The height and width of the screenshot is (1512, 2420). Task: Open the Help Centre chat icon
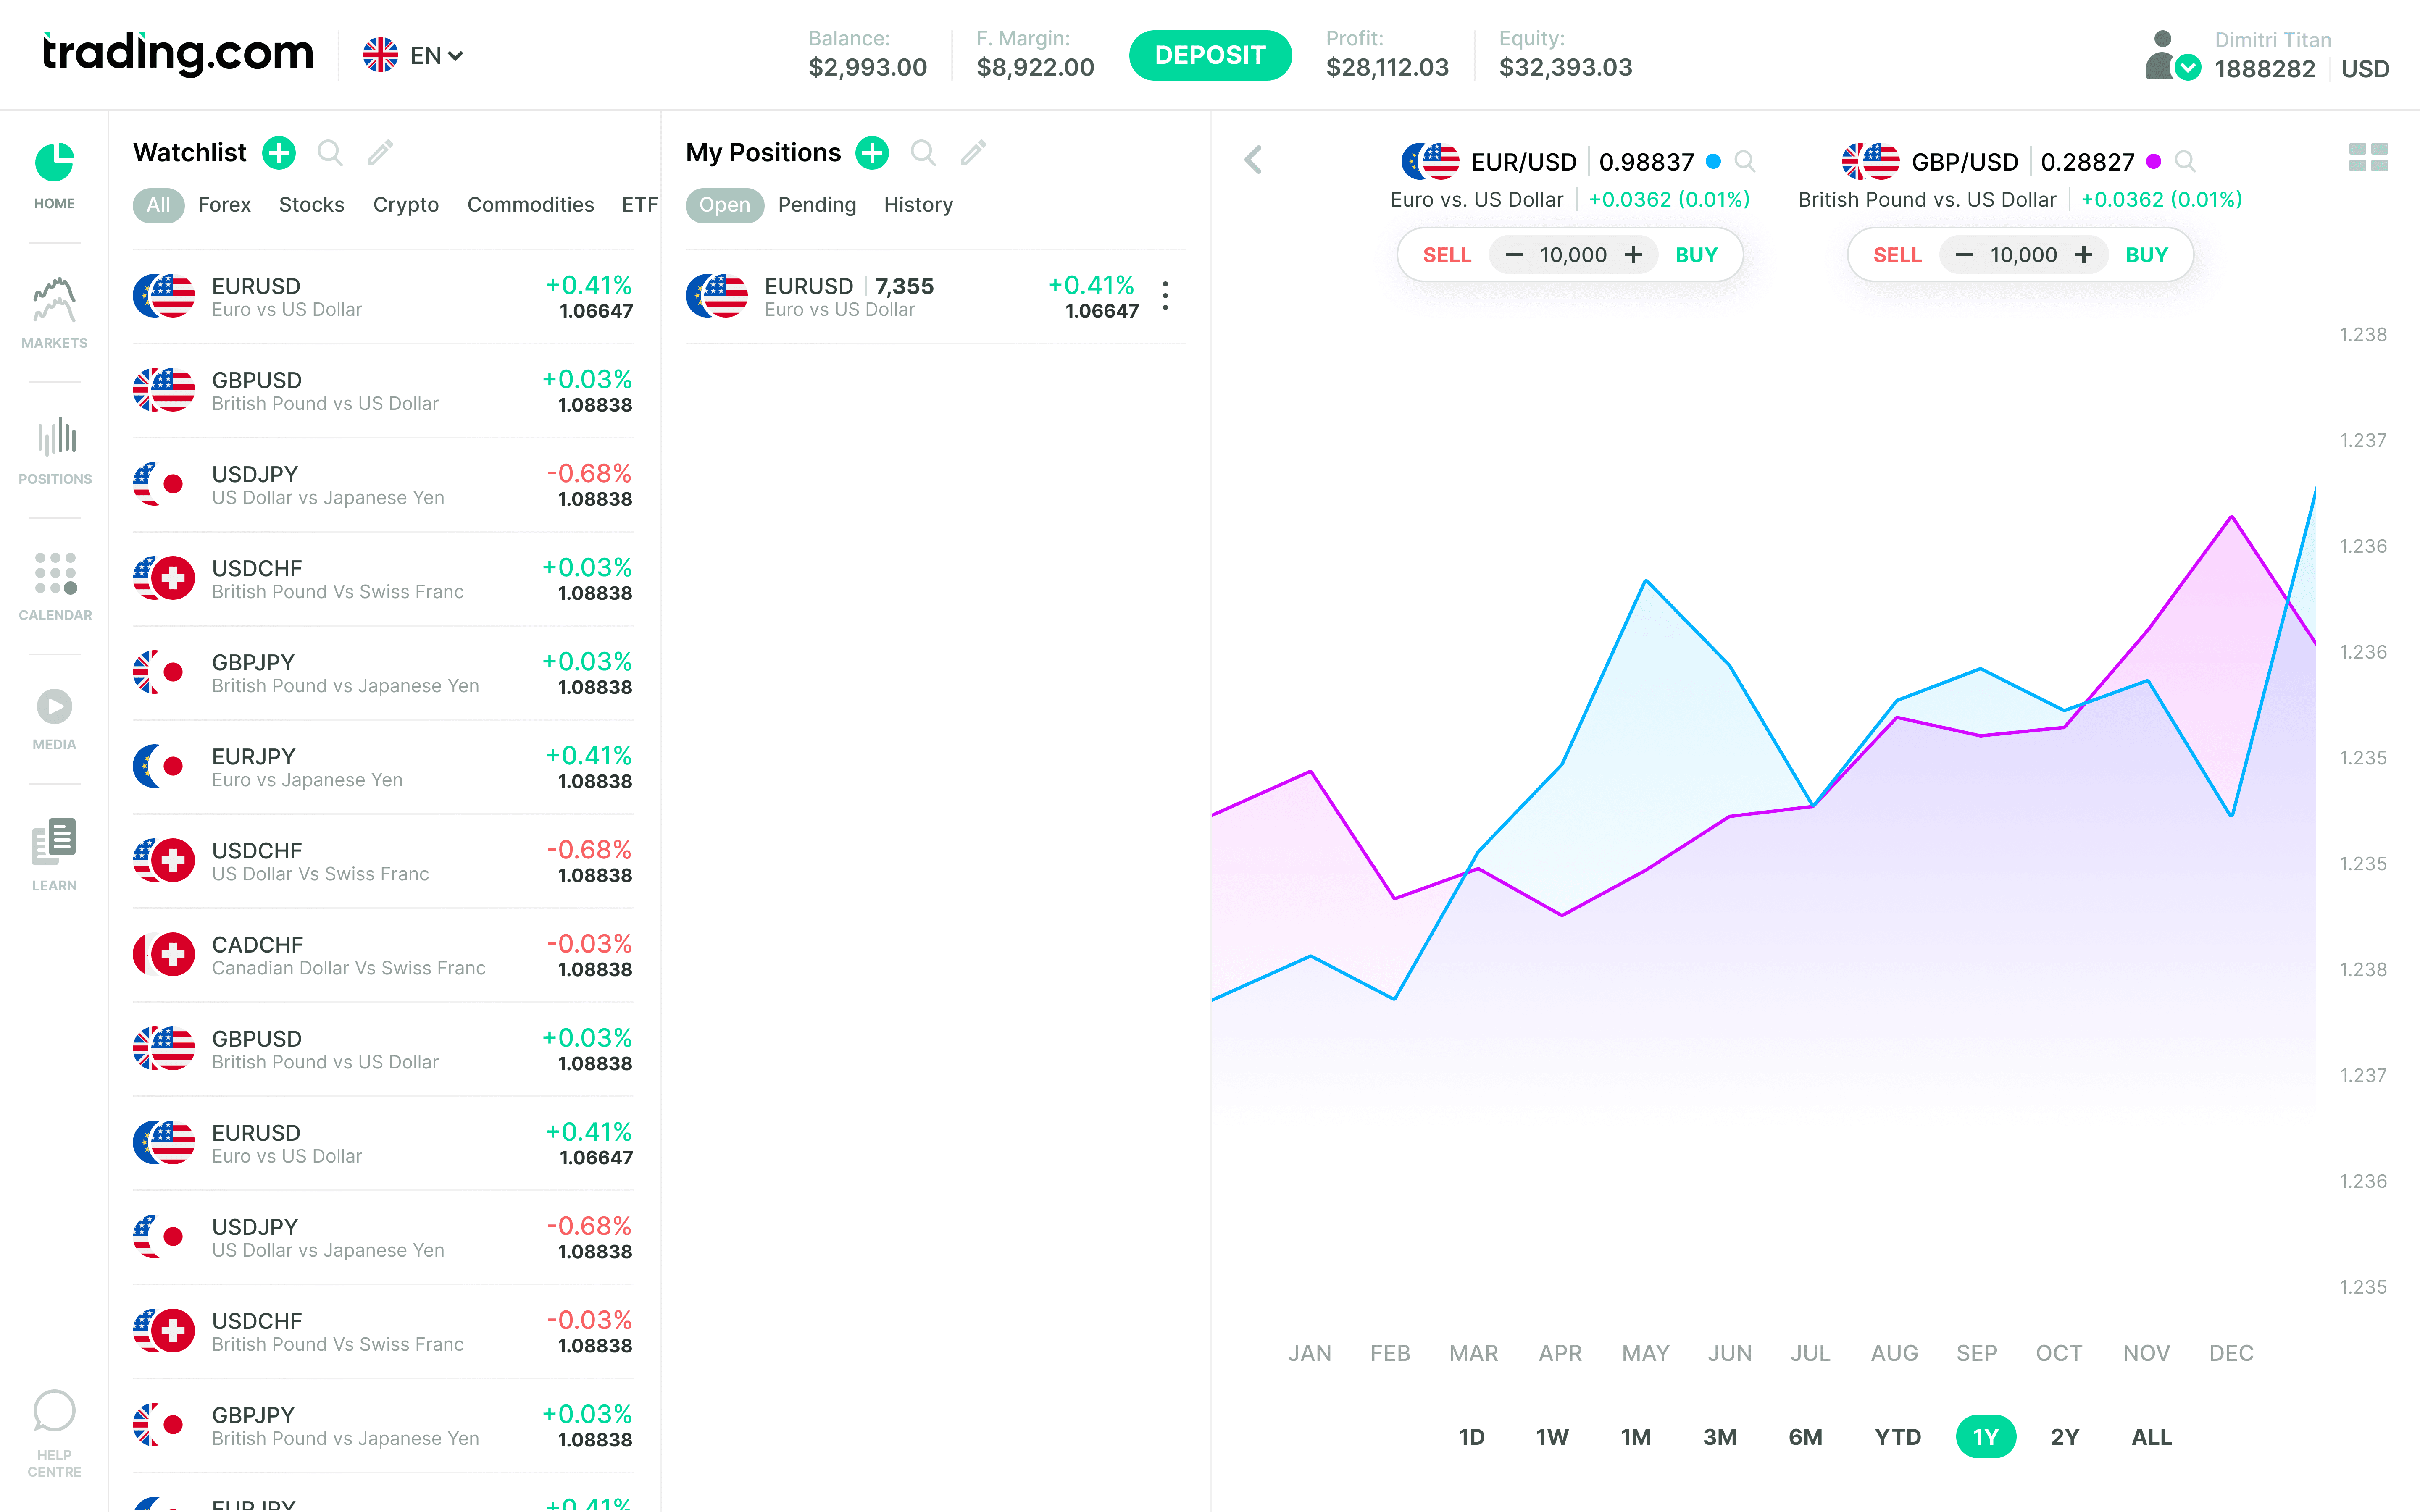click(x=54, y=1411)
